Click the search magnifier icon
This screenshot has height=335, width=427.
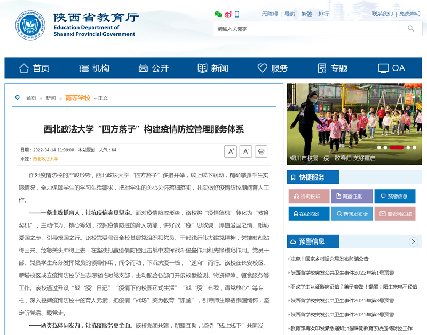410,28
